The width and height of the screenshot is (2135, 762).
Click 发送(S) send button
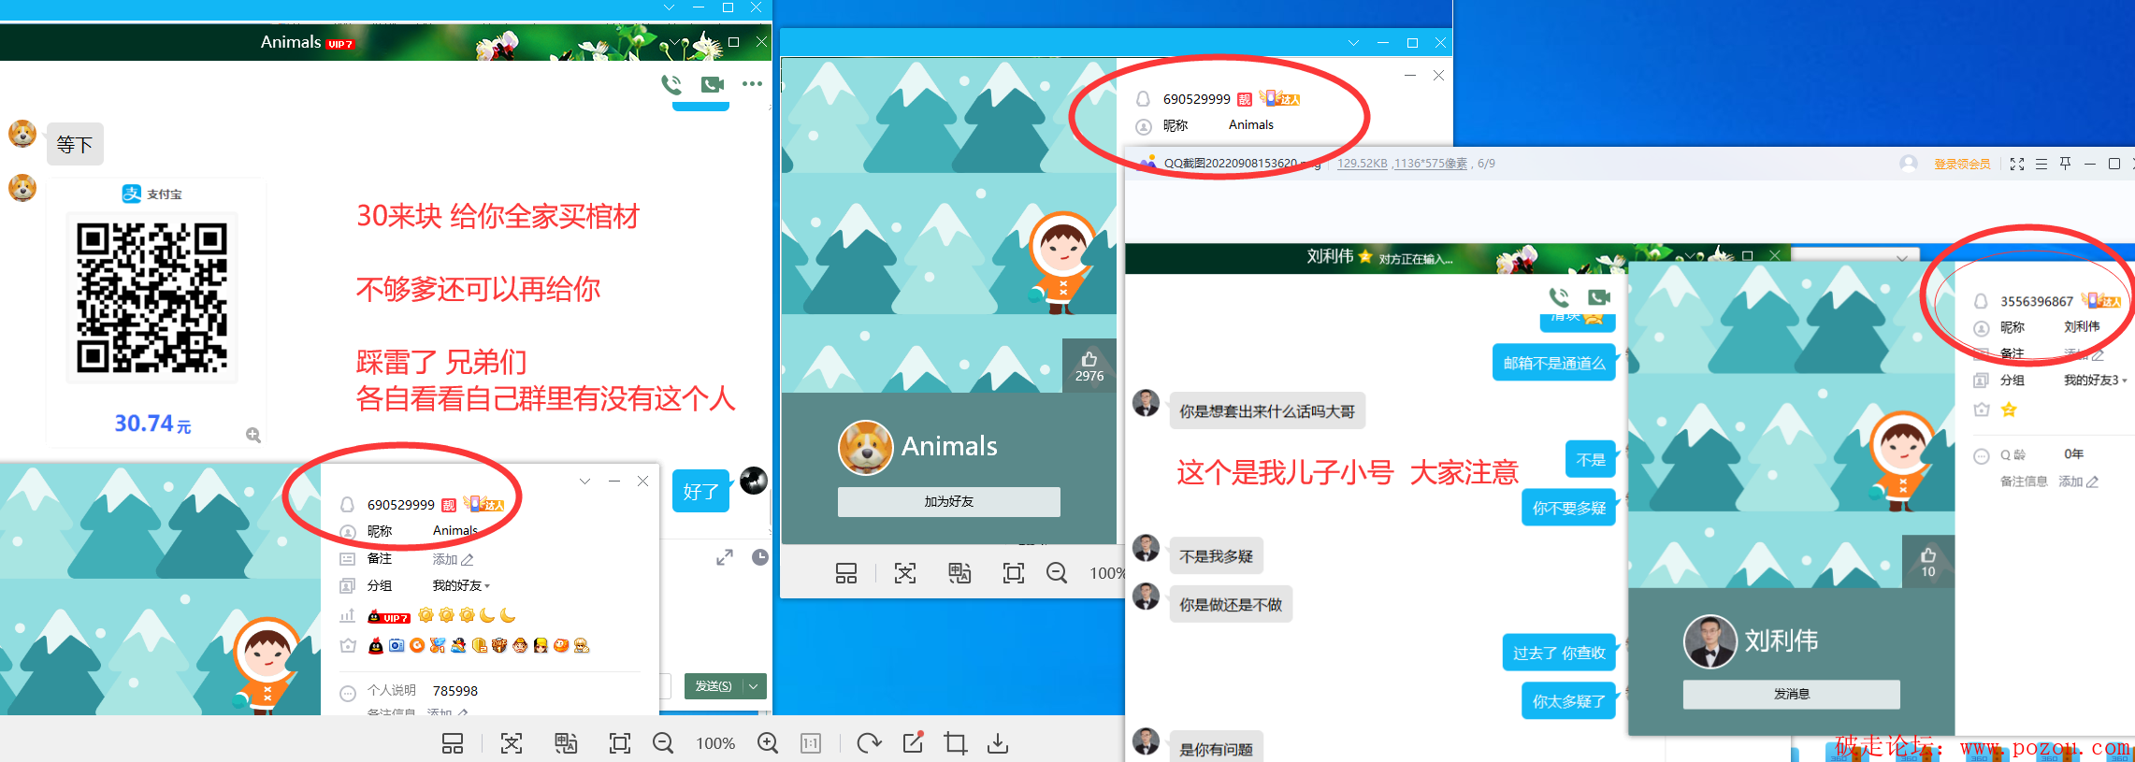point(714,686)
